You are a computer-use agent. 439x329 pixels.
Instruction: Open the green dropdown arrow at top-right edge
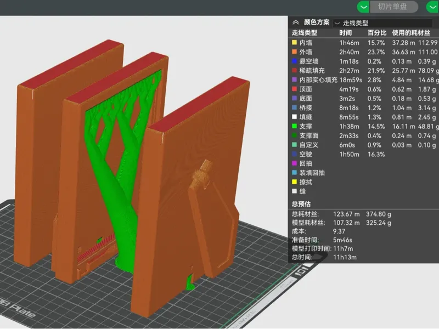click(432, 7)
